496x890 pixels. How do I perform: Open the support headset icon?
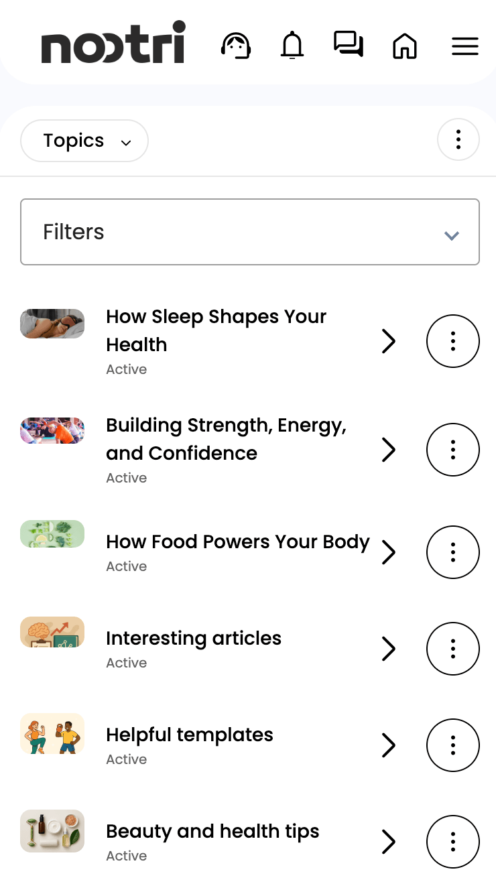[x=236, y=46]
